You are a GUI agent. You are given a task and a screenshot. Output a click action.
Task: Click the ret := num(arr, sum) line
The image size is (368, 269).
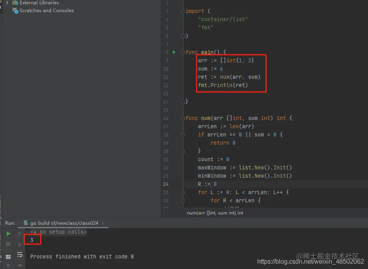pyautogui.click(x=229, y=77)
